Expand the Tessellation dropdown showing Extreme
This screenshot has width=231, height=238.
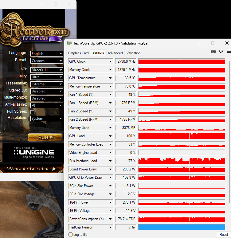click(x=47, y=84)
